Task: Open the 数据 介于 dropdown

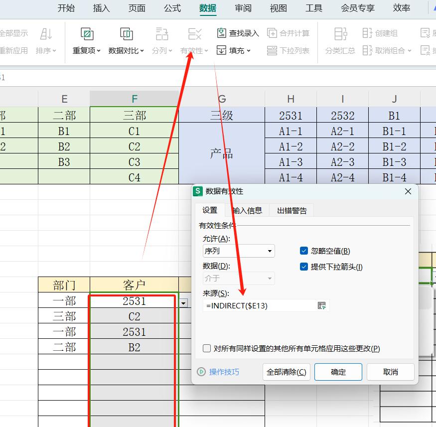Action: tap(239, 278)
